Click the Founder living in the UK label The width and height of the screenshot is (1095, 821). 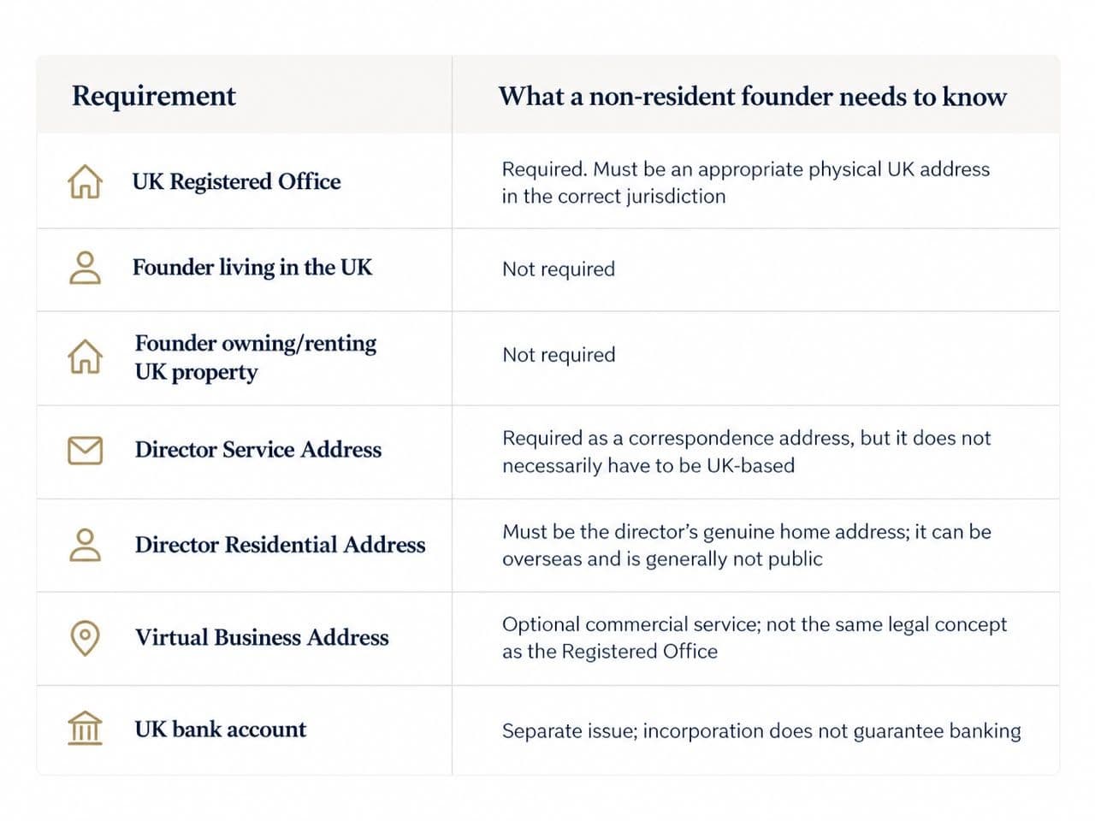[252, 268]
